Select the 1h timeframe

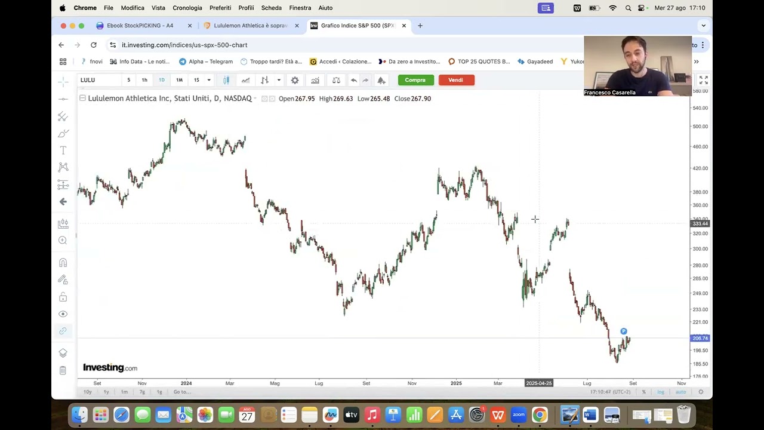(144, 80)
